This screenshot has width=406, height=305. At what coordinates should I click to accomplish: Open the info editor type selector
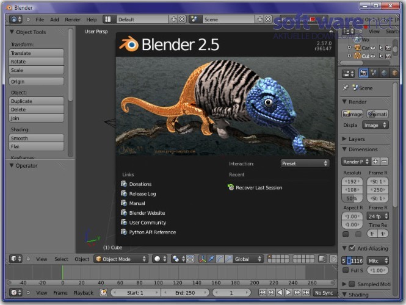tap(16, 20)
